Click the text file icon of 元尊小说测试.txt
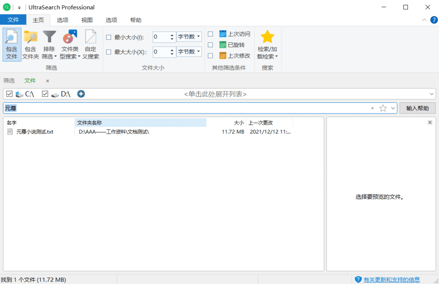439x284 pixels. click(x=10, y=132)
